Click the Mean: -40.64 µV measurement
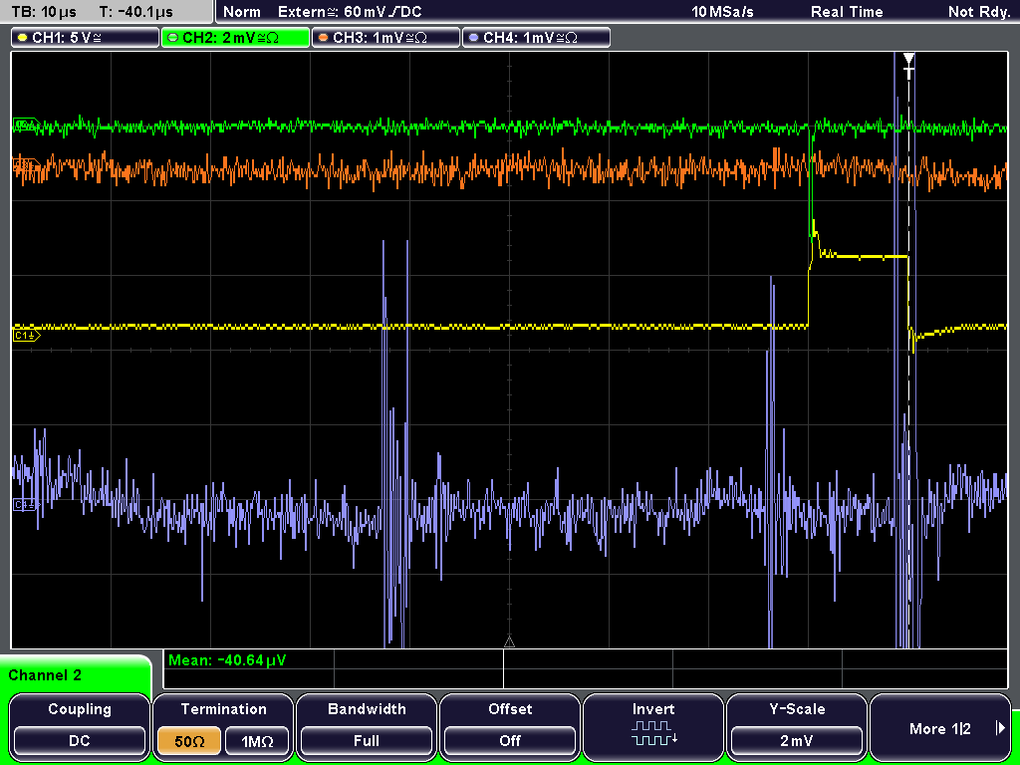1020x765 pixels. click(226, 660)
